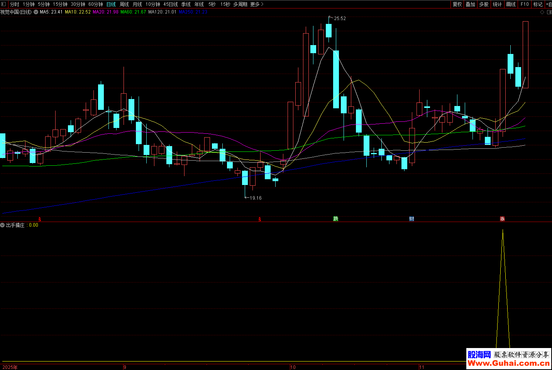Expand the 视觉中国 MA indicator dropdown

click(x=36, y=12)
